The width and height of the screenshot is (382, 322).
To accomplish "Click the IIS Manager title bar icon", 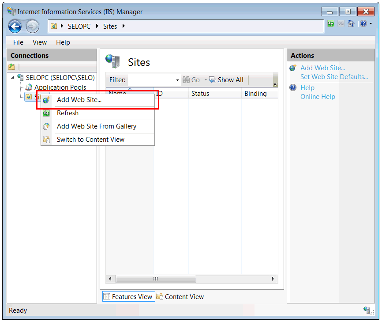I will tap(11, 11).
